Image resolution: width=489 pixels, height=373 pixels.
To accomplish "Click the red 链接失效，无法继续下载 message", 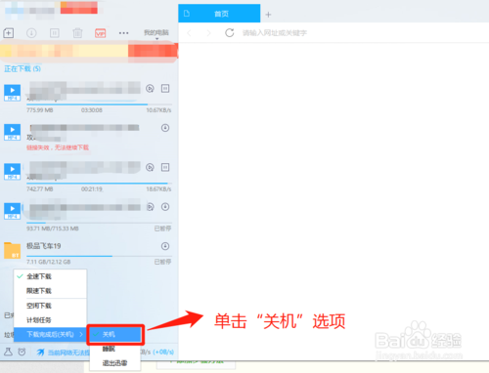I will [58, 147].
